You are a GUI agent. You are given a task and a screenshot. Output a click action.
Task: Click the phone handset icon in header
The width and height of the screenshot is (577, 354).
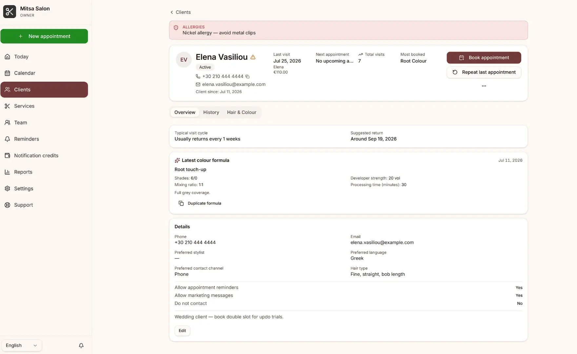[x=198, y=76]
